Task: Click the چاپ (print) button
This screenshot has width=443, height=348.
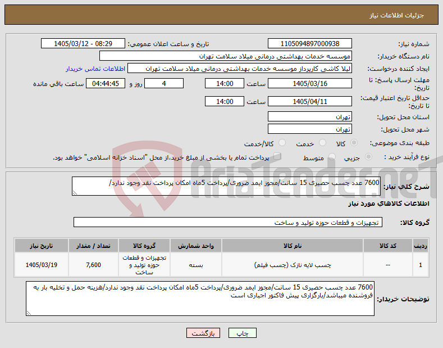Action: (242, 333)
